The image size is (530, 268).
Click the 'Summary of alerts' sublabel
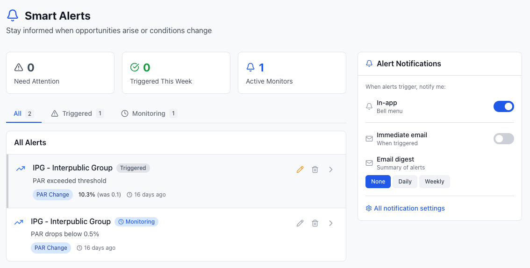(x=401, y=168)
